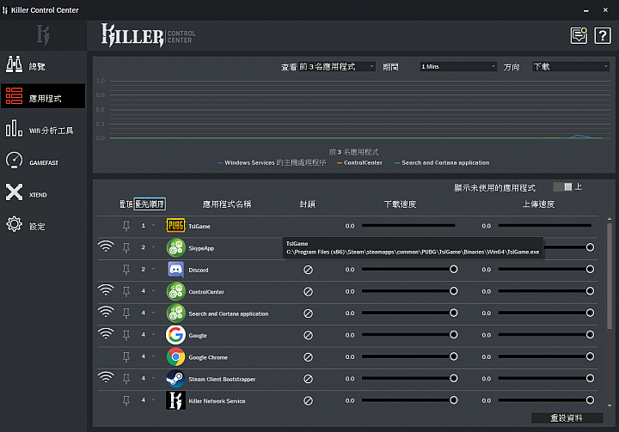Toggle show unused applications switch
Screen dimensions: 619x432
pos(562,186)
